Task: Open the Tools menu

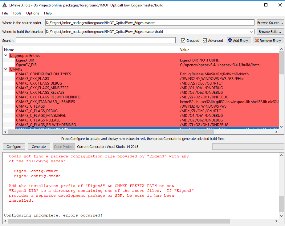Action: 17,13
